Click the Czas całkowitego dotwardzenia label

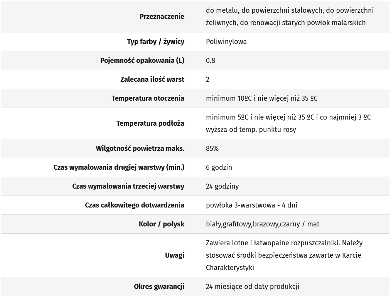tap(134, 205)
